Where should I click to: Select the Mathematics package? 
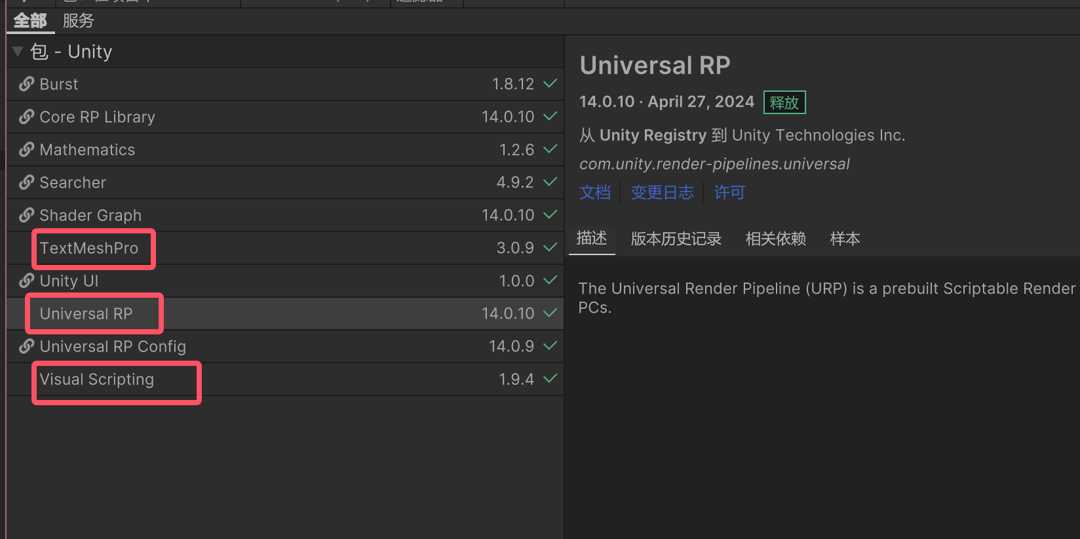(285, 150)
